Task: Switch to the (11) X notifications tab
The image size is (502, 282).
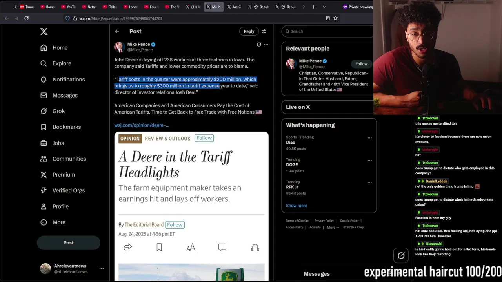Action: pyautogui.click(x=193, y=7)
